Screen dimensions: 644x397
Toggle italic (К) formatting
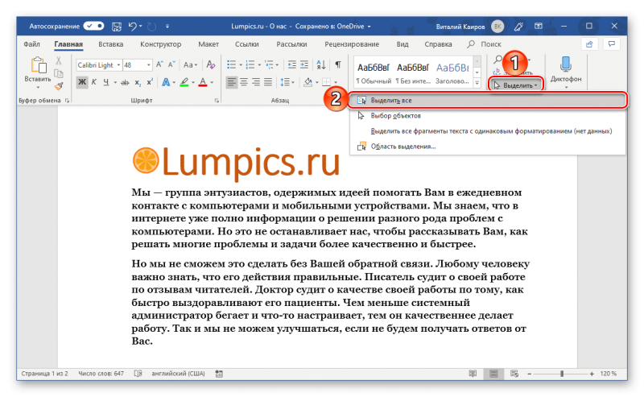(94, 83)
